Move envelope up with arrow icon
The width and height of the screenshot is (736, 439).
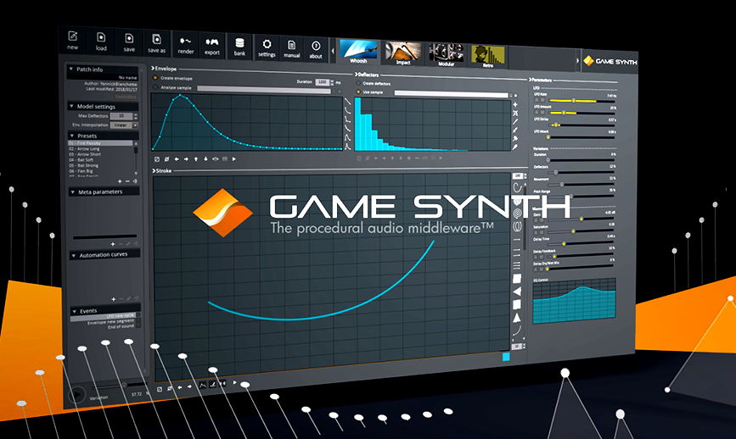(196, 159)
